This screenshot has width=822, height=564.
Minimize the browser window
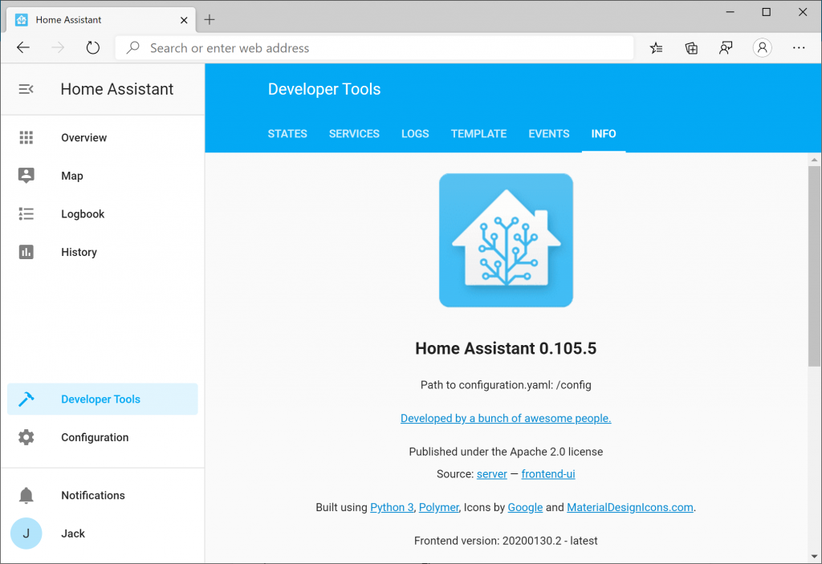pos(730,12)
